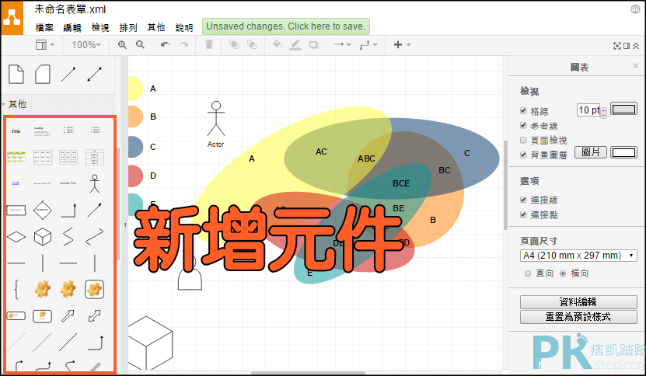Image resolution: width=646 pixels, height=376 pixels.
Task: Click the 重置為預設樣式 button
Action: pyautogui.click(x=578, y=317)
